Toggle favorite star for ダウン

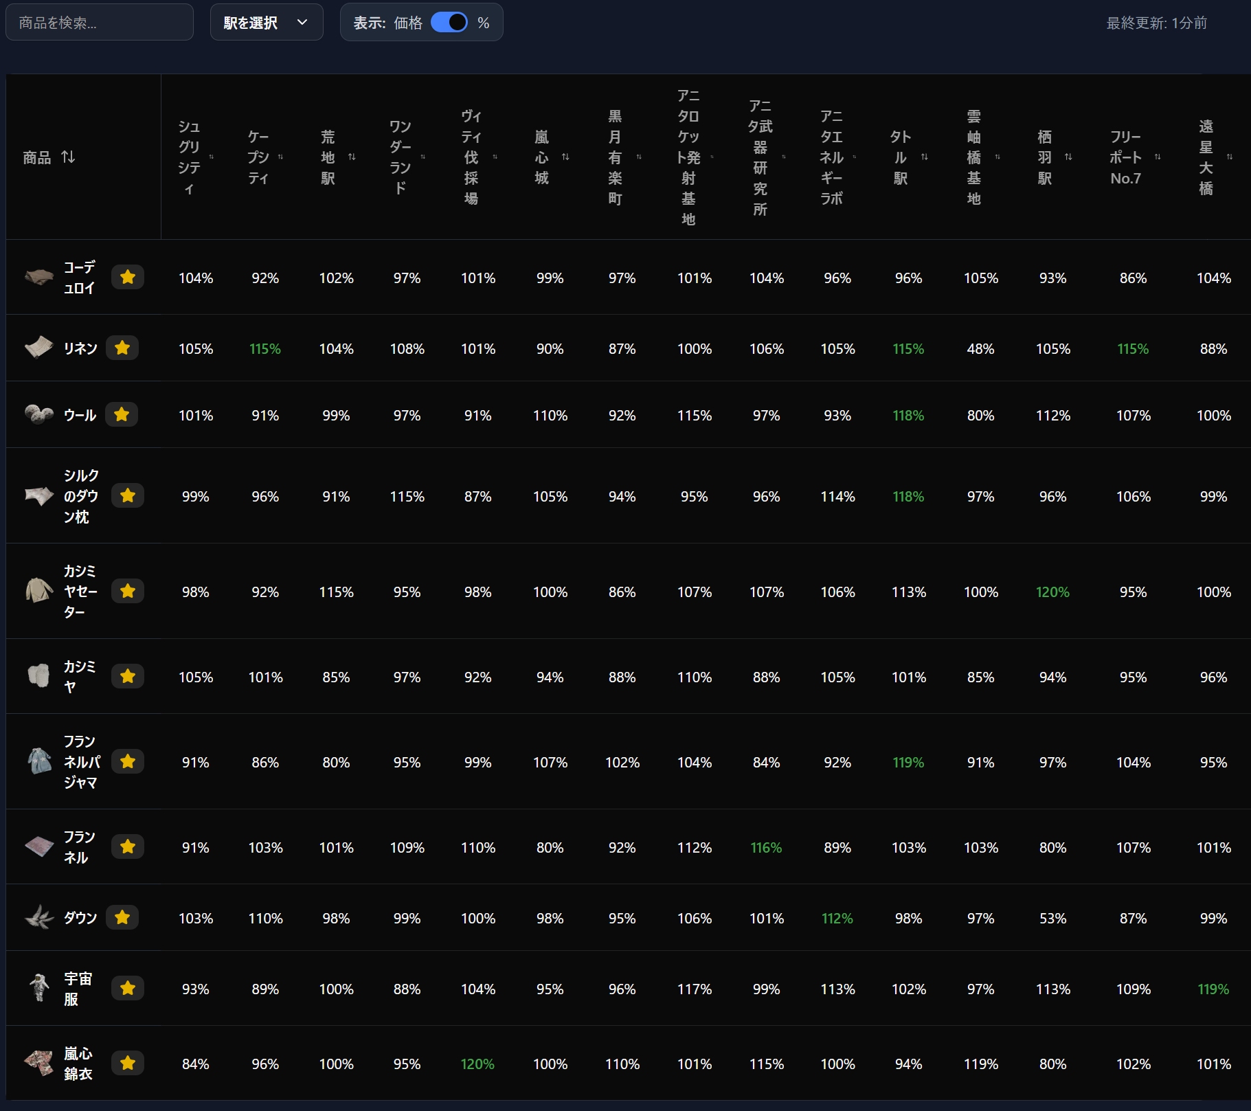coord(122,917)
